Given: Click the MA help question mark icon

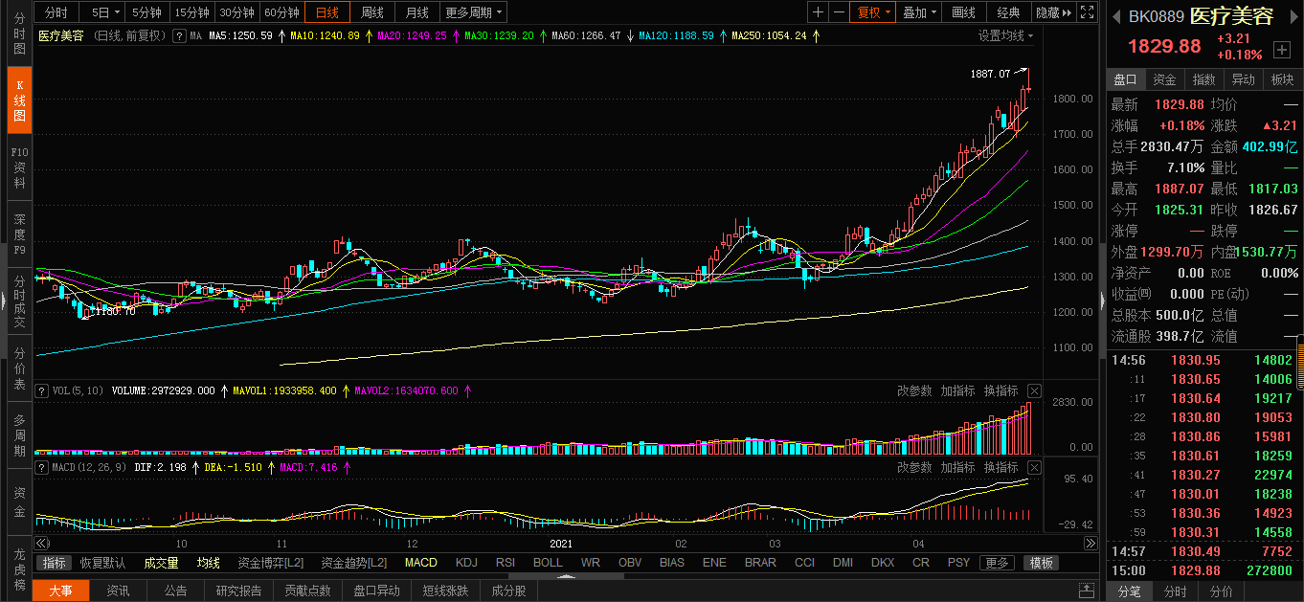Looking at the screenshot, I should click(179, 35).
